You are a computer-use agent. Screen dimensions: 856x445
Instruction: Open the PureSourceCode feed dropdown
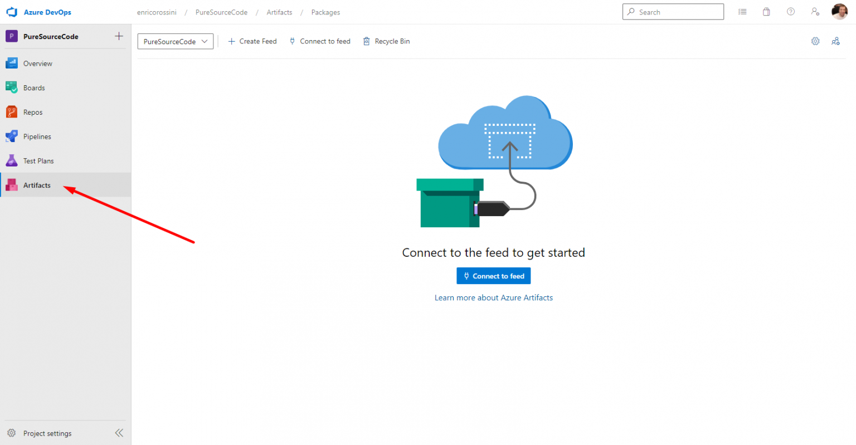coord(175,41)
